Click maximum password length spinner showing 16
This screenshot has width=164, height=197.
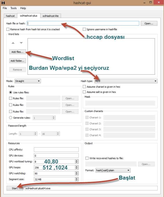pos(58,134)
